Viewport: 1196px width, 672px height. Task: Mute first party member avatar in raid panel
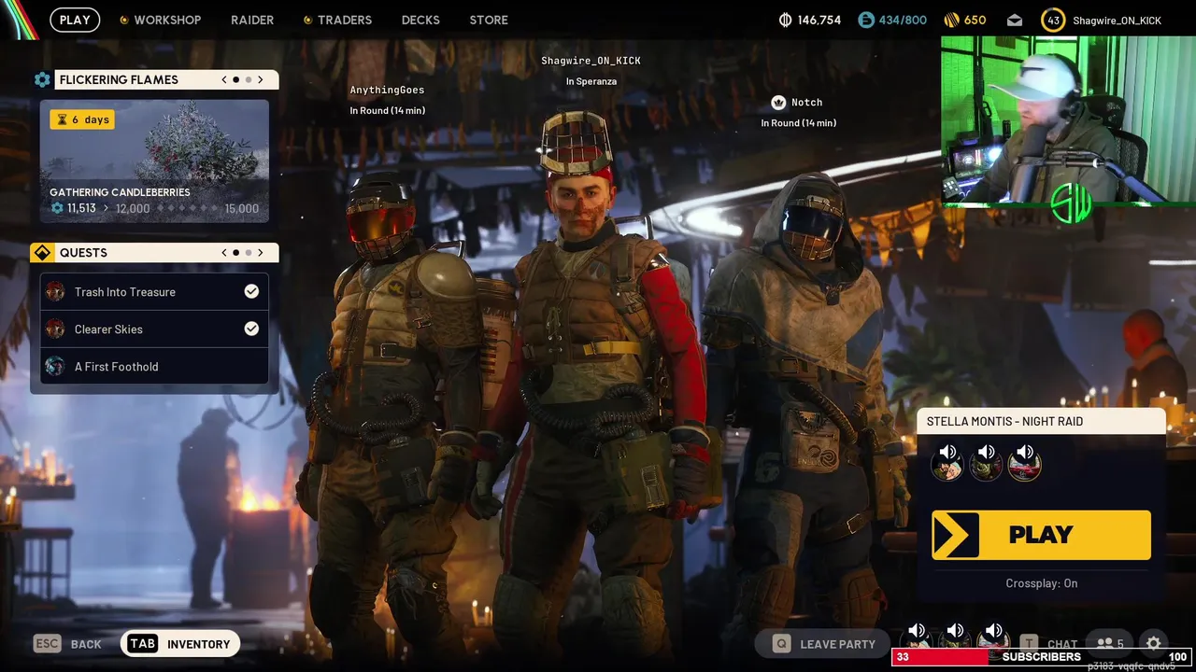(947, 462)
